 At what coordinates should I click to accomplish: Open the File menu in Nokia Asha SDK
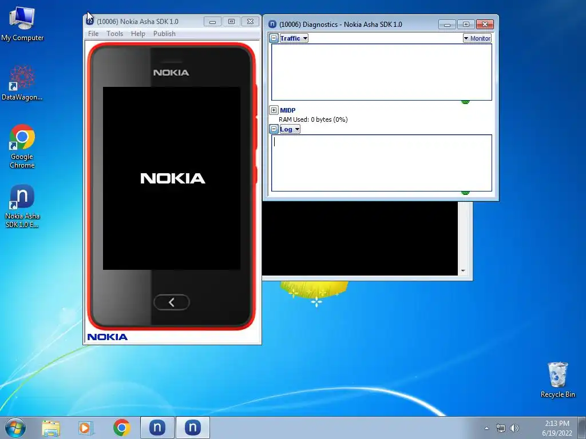93,34
